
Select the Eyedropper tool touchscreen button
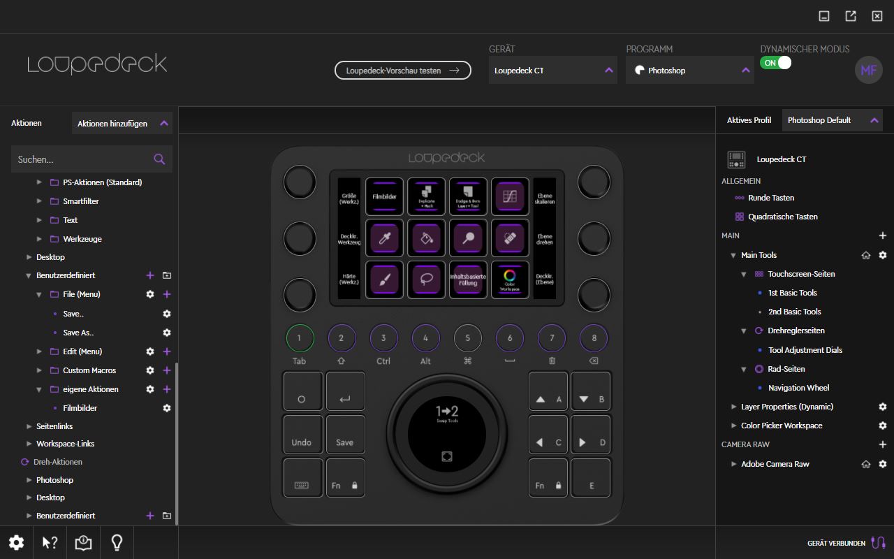point(384,239)
